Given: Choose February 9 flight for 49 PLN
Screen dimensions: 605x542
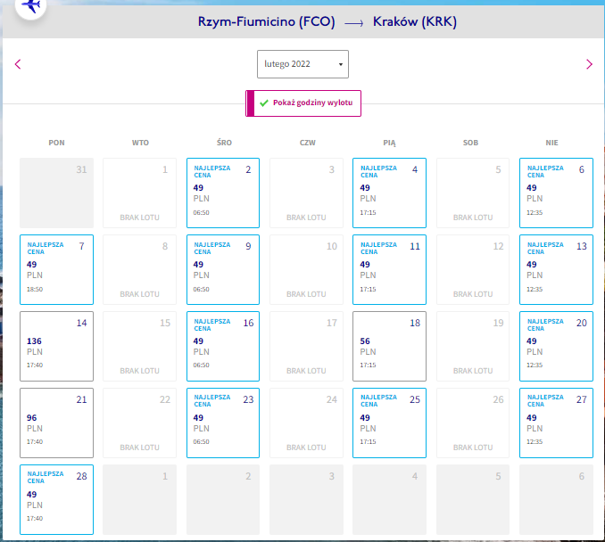Looking at the screenshot, I should tap(223, 269).
